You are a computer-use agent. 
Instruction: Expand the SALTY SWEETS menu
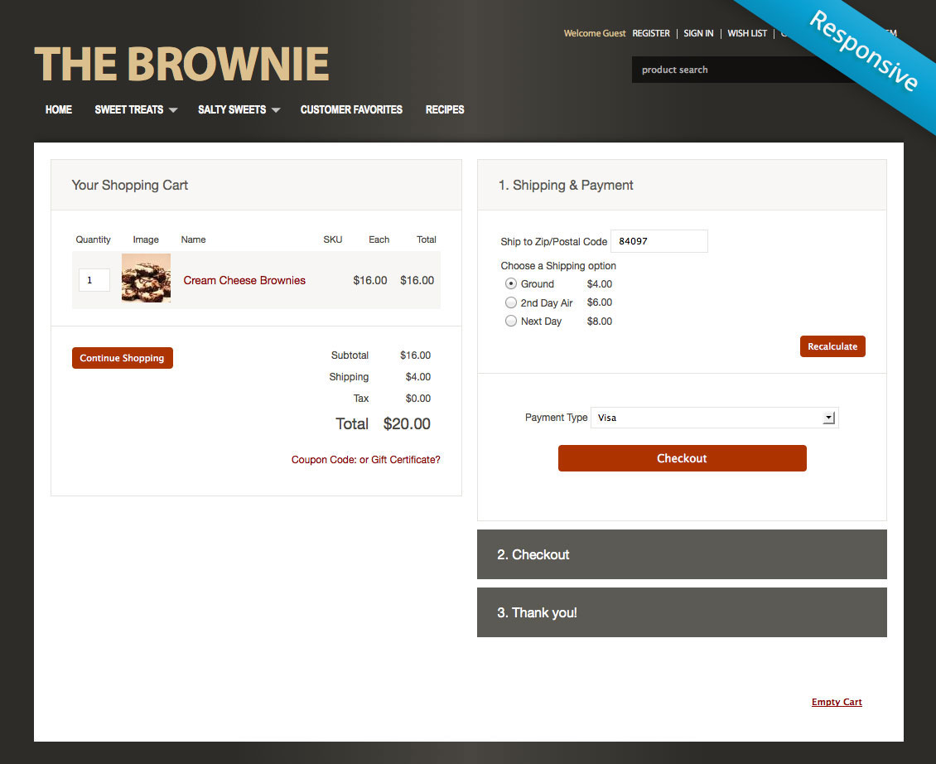coord(232,109)
